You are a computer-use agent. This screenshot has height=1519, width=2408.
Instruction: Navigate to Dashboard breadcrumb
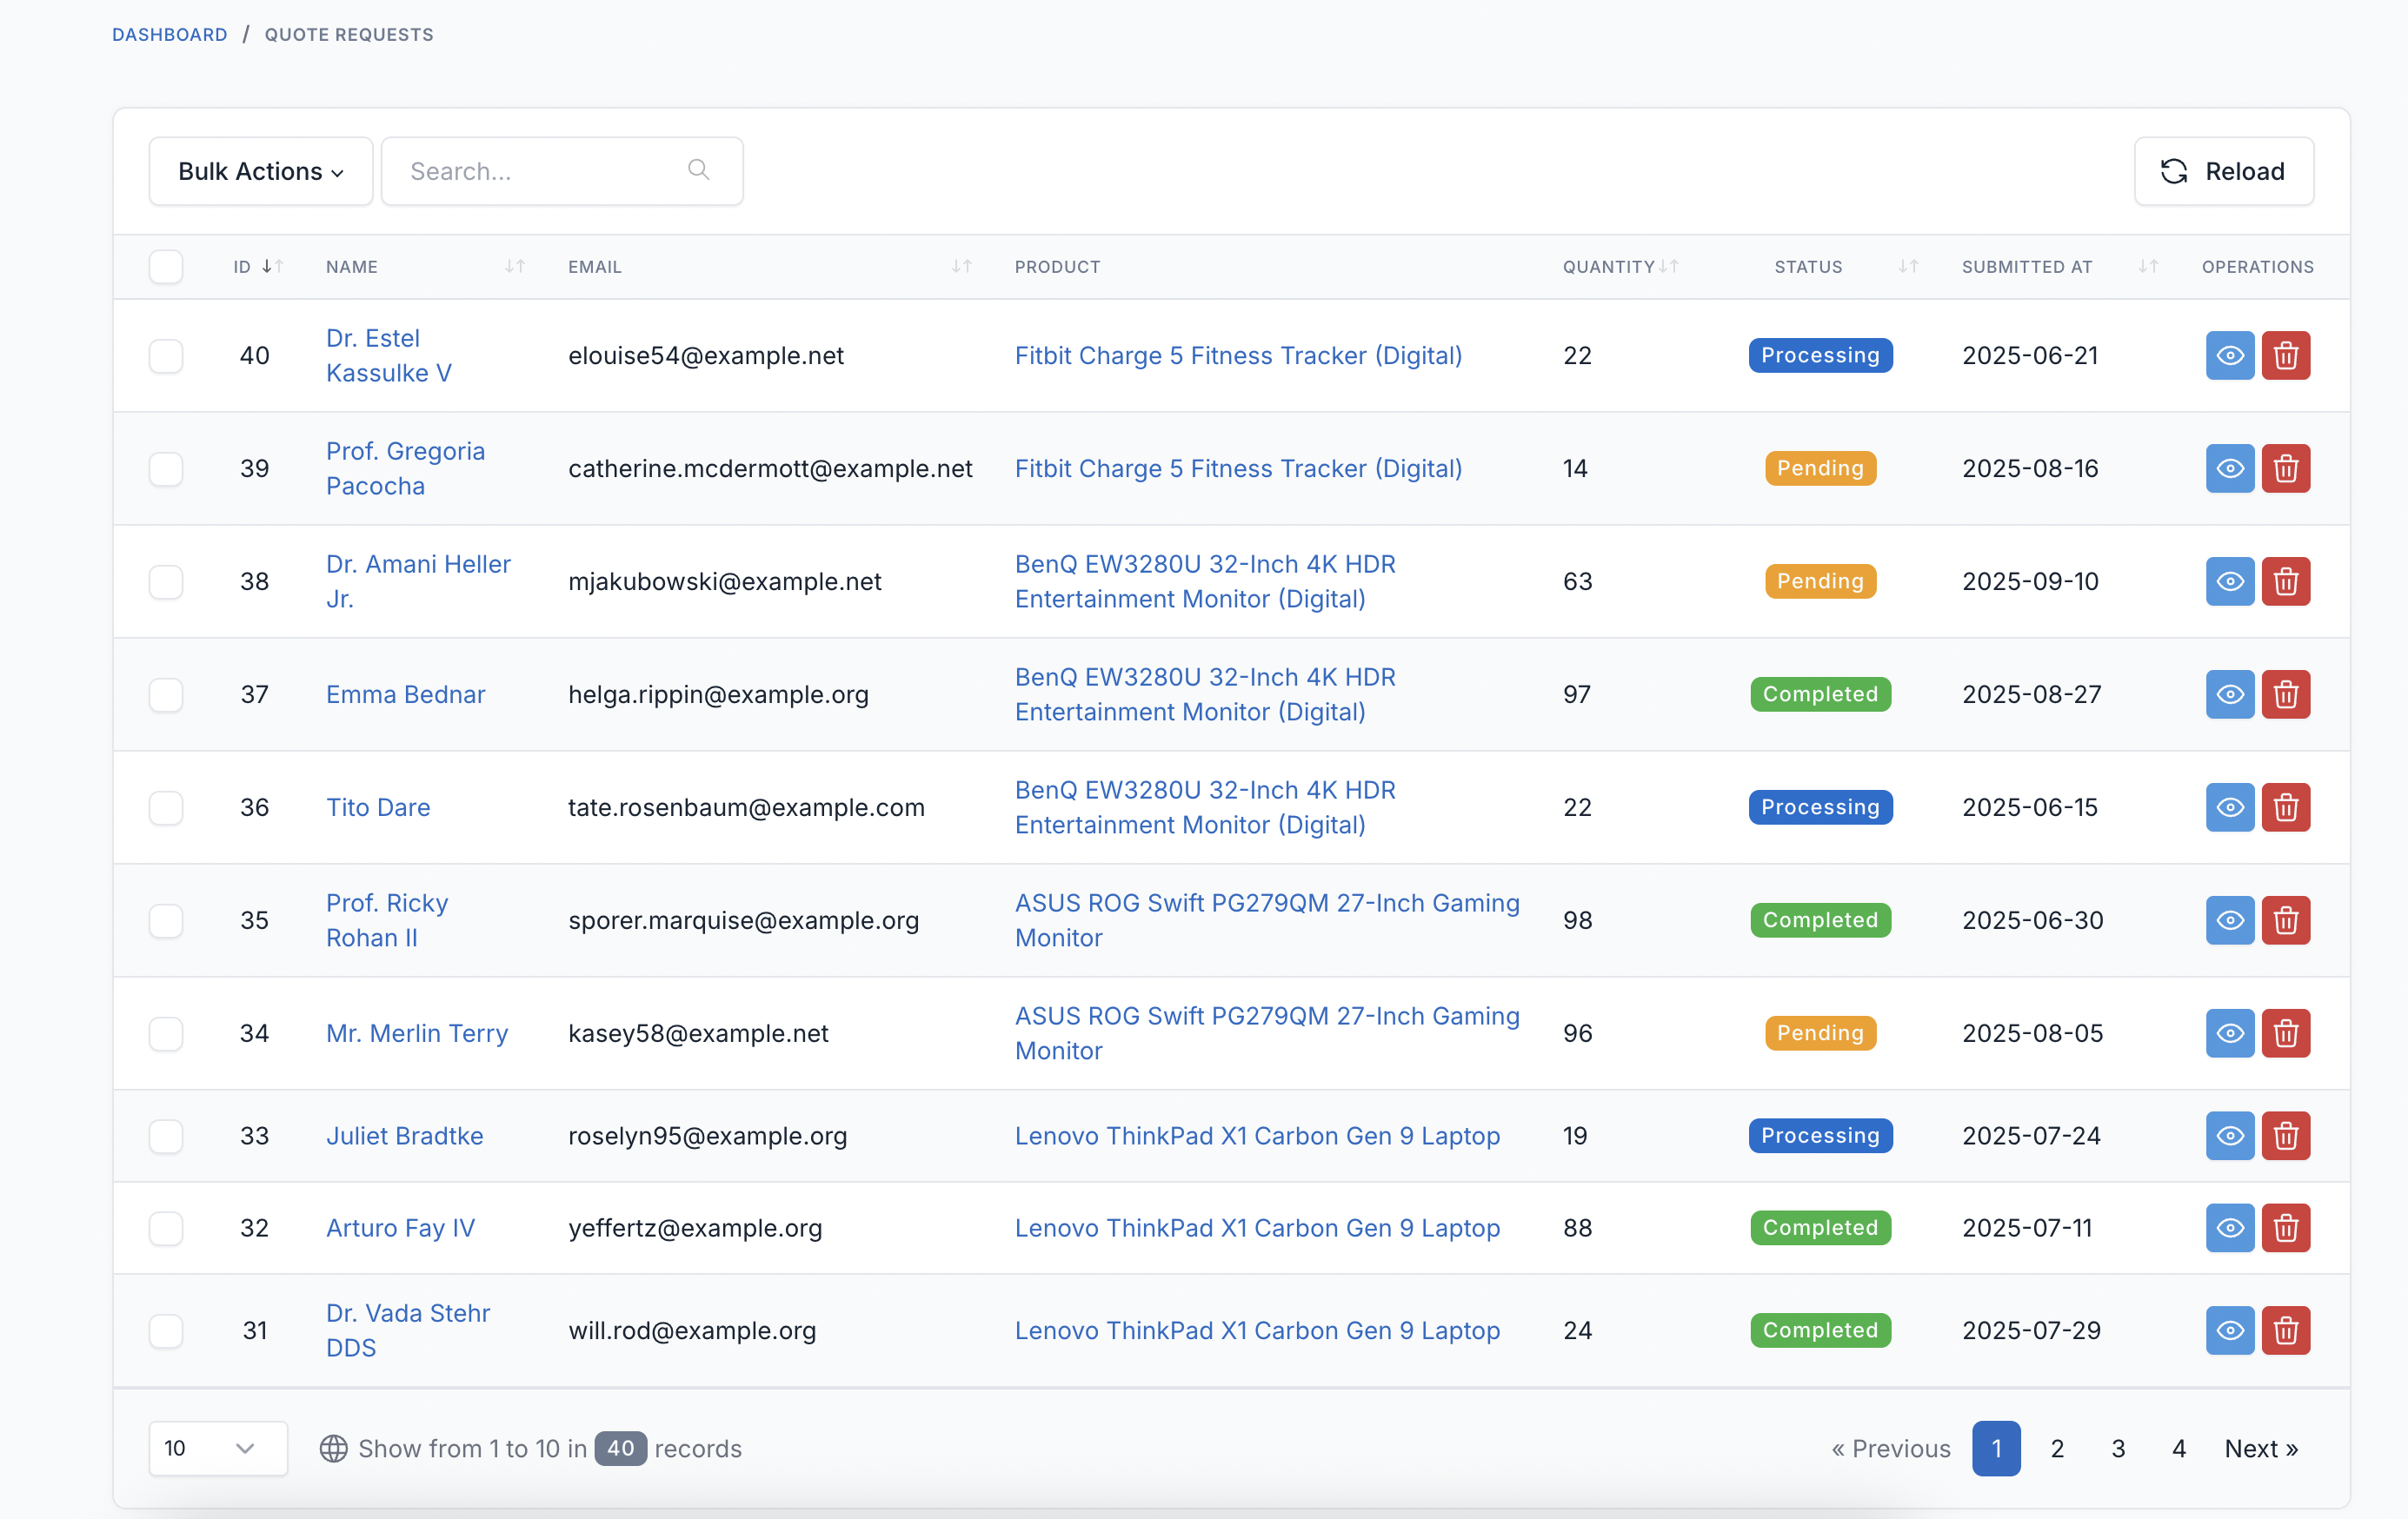click(170, 35)
